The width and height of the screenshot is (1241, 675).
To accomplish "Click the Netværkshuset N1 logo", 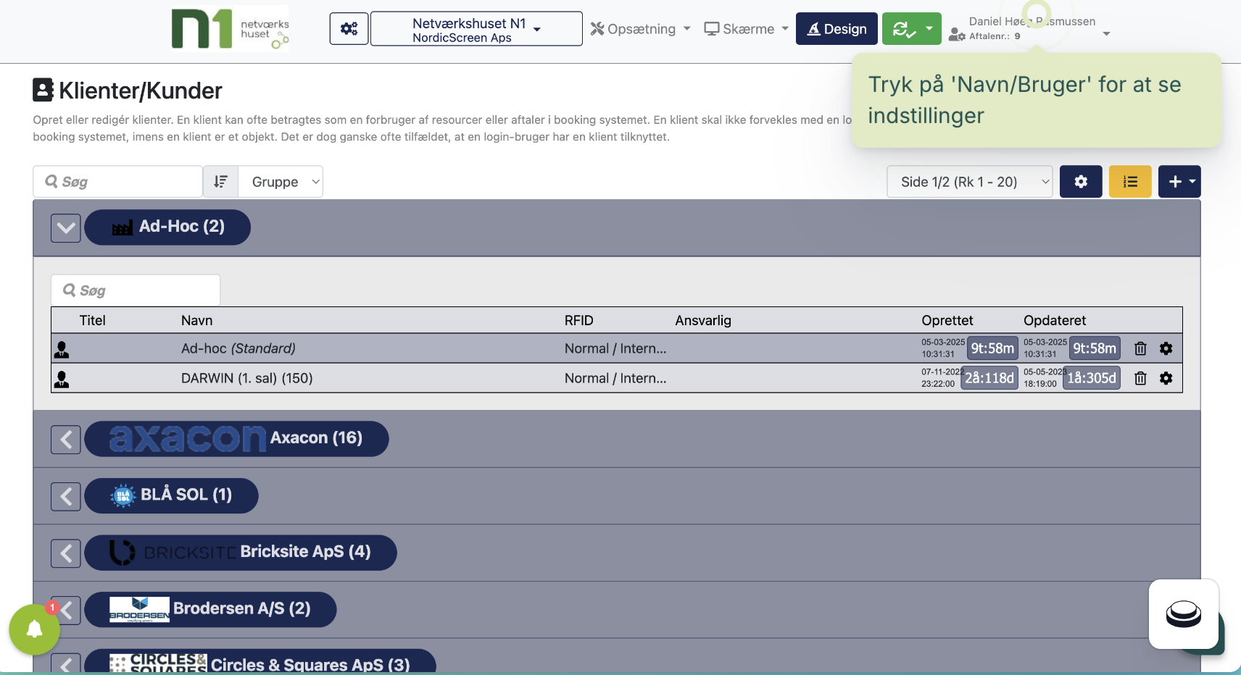I will [230, 29].
